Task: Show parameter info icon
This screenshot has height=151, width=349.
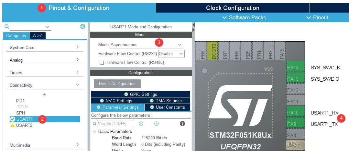Action: (x=182, y=124)
